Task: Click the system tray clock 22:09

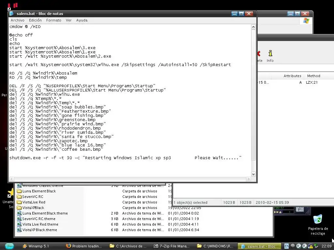Action: [326, 246]
